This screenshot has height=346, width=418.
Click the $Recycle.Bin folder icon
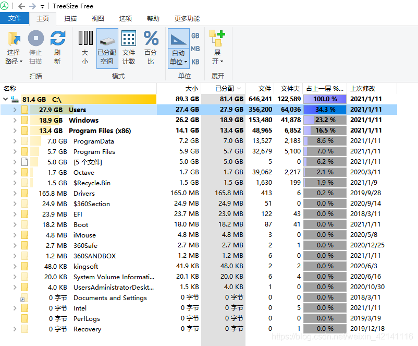click(x=25, y=183)
